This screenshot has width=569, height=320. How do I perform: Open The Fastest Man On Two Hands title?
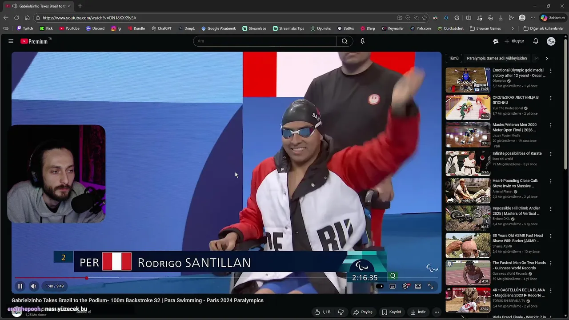[519, 265]
